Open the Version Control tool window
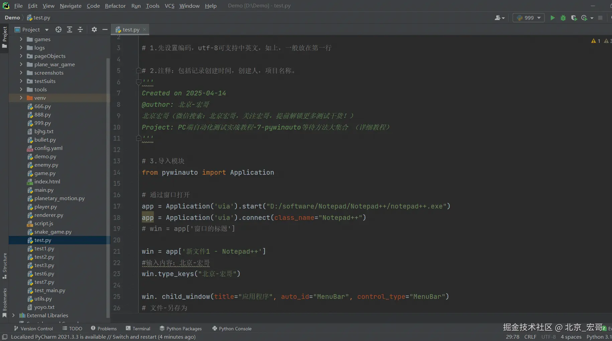 [x=33, y=329]
